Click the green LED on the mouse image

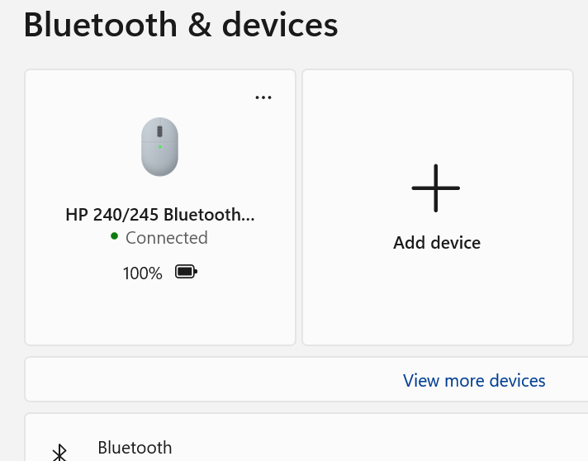point(159,146)
